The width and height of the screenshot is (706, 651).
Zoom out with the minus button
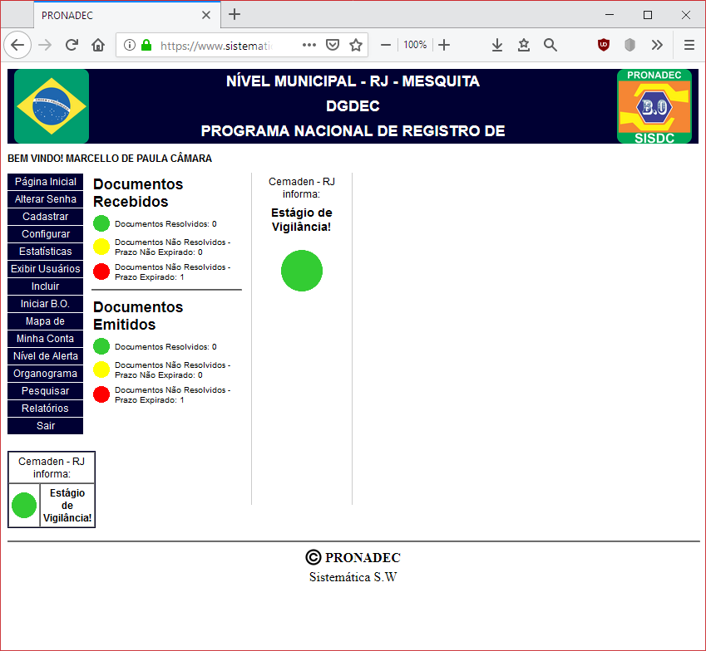pyautogui.click(x=385, y=45)
